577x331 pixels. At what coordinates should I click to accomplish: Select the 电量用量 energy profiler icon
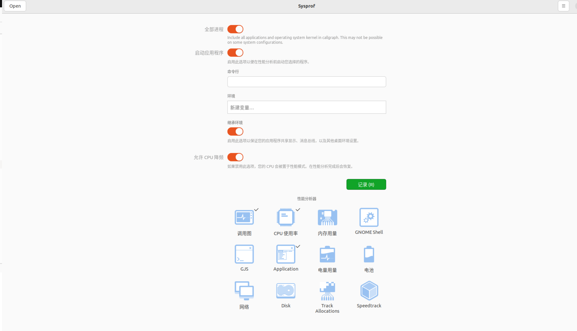point(327,254)
